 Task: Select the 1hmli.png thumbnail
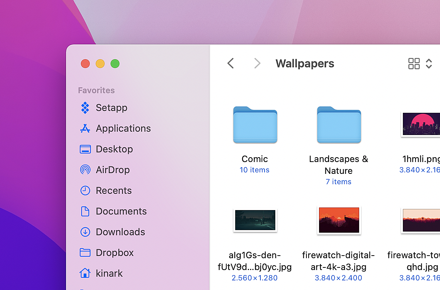pyautogui.click(x=421, y=124)
